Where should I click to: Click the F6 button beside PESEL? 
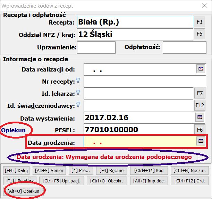200,130
